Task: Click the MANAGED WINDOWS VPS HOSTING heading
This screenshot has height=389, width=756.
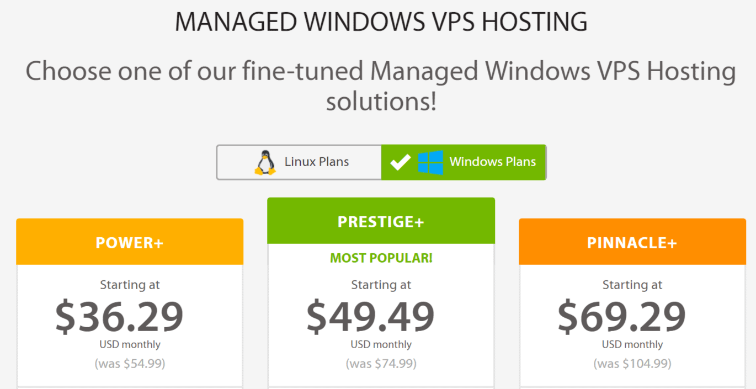Action: click(x=381, y=22)
